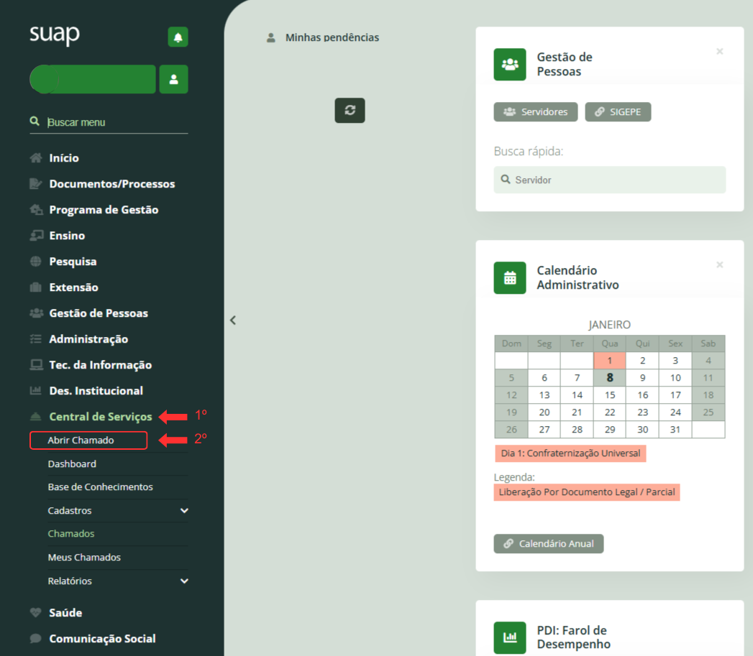Open the Tec. da Informação monitor icon

tap(35, 364)
